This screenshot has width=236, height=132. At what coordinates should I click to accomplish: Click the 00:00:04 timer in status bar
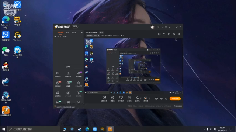point(178,106)
